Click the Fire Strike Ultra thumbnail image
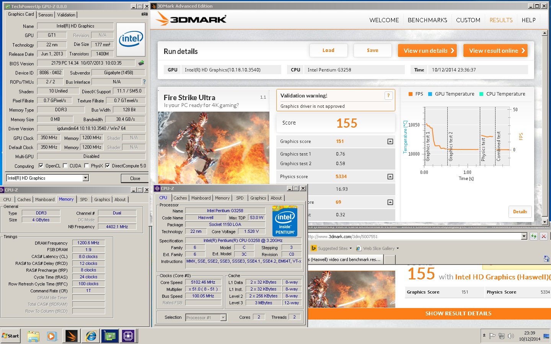This screenshot has height=344, width=551. 214,148
